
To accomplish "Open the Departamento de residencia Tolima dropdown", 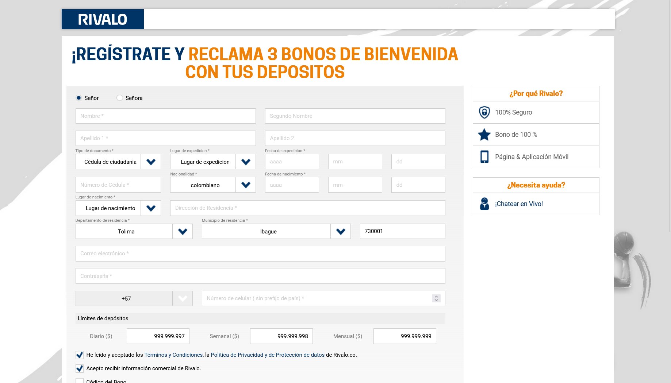I will pyautogui.click(x=134, y=231).
